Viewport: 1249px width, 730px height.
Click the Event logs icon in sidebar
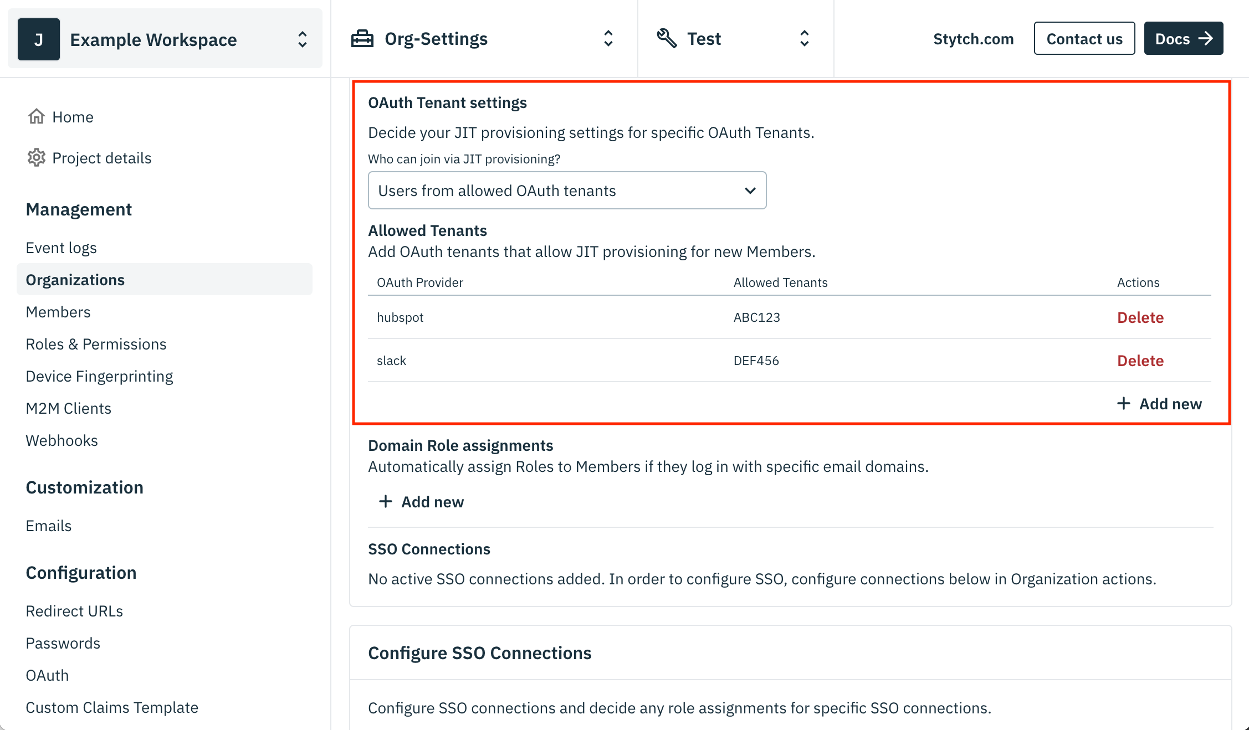click(x=61, y=247)
